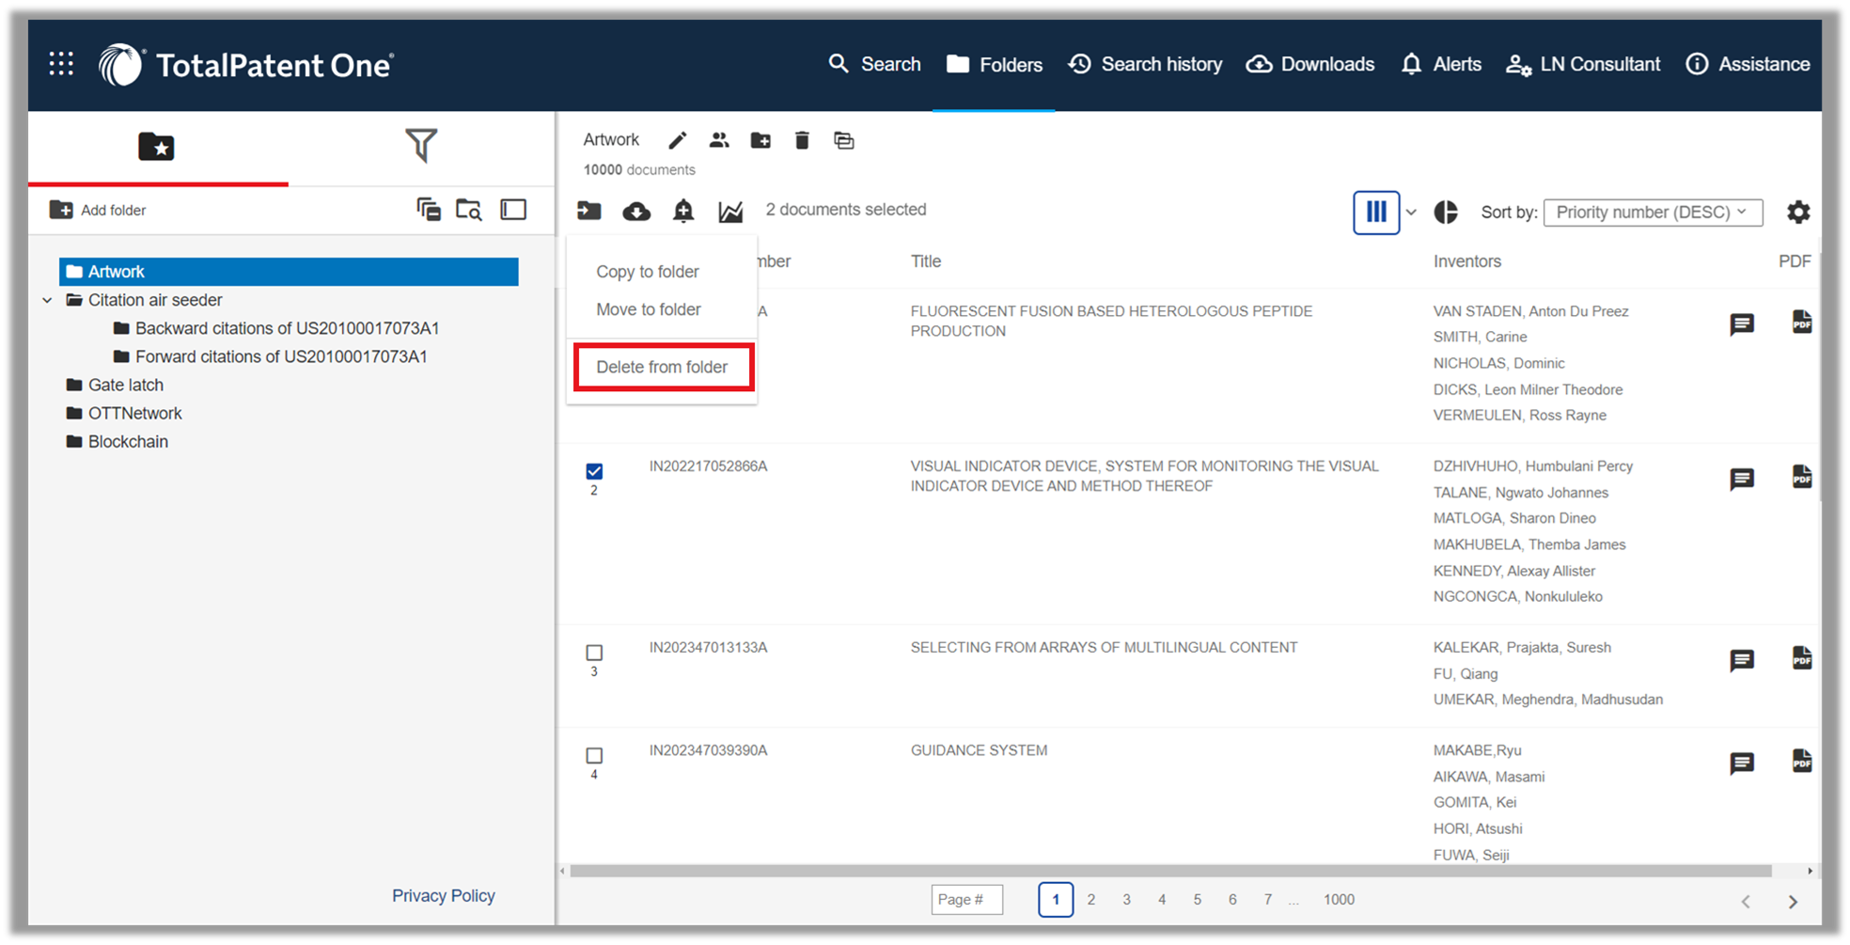Click the Page # input field

[x=967, y=900]
